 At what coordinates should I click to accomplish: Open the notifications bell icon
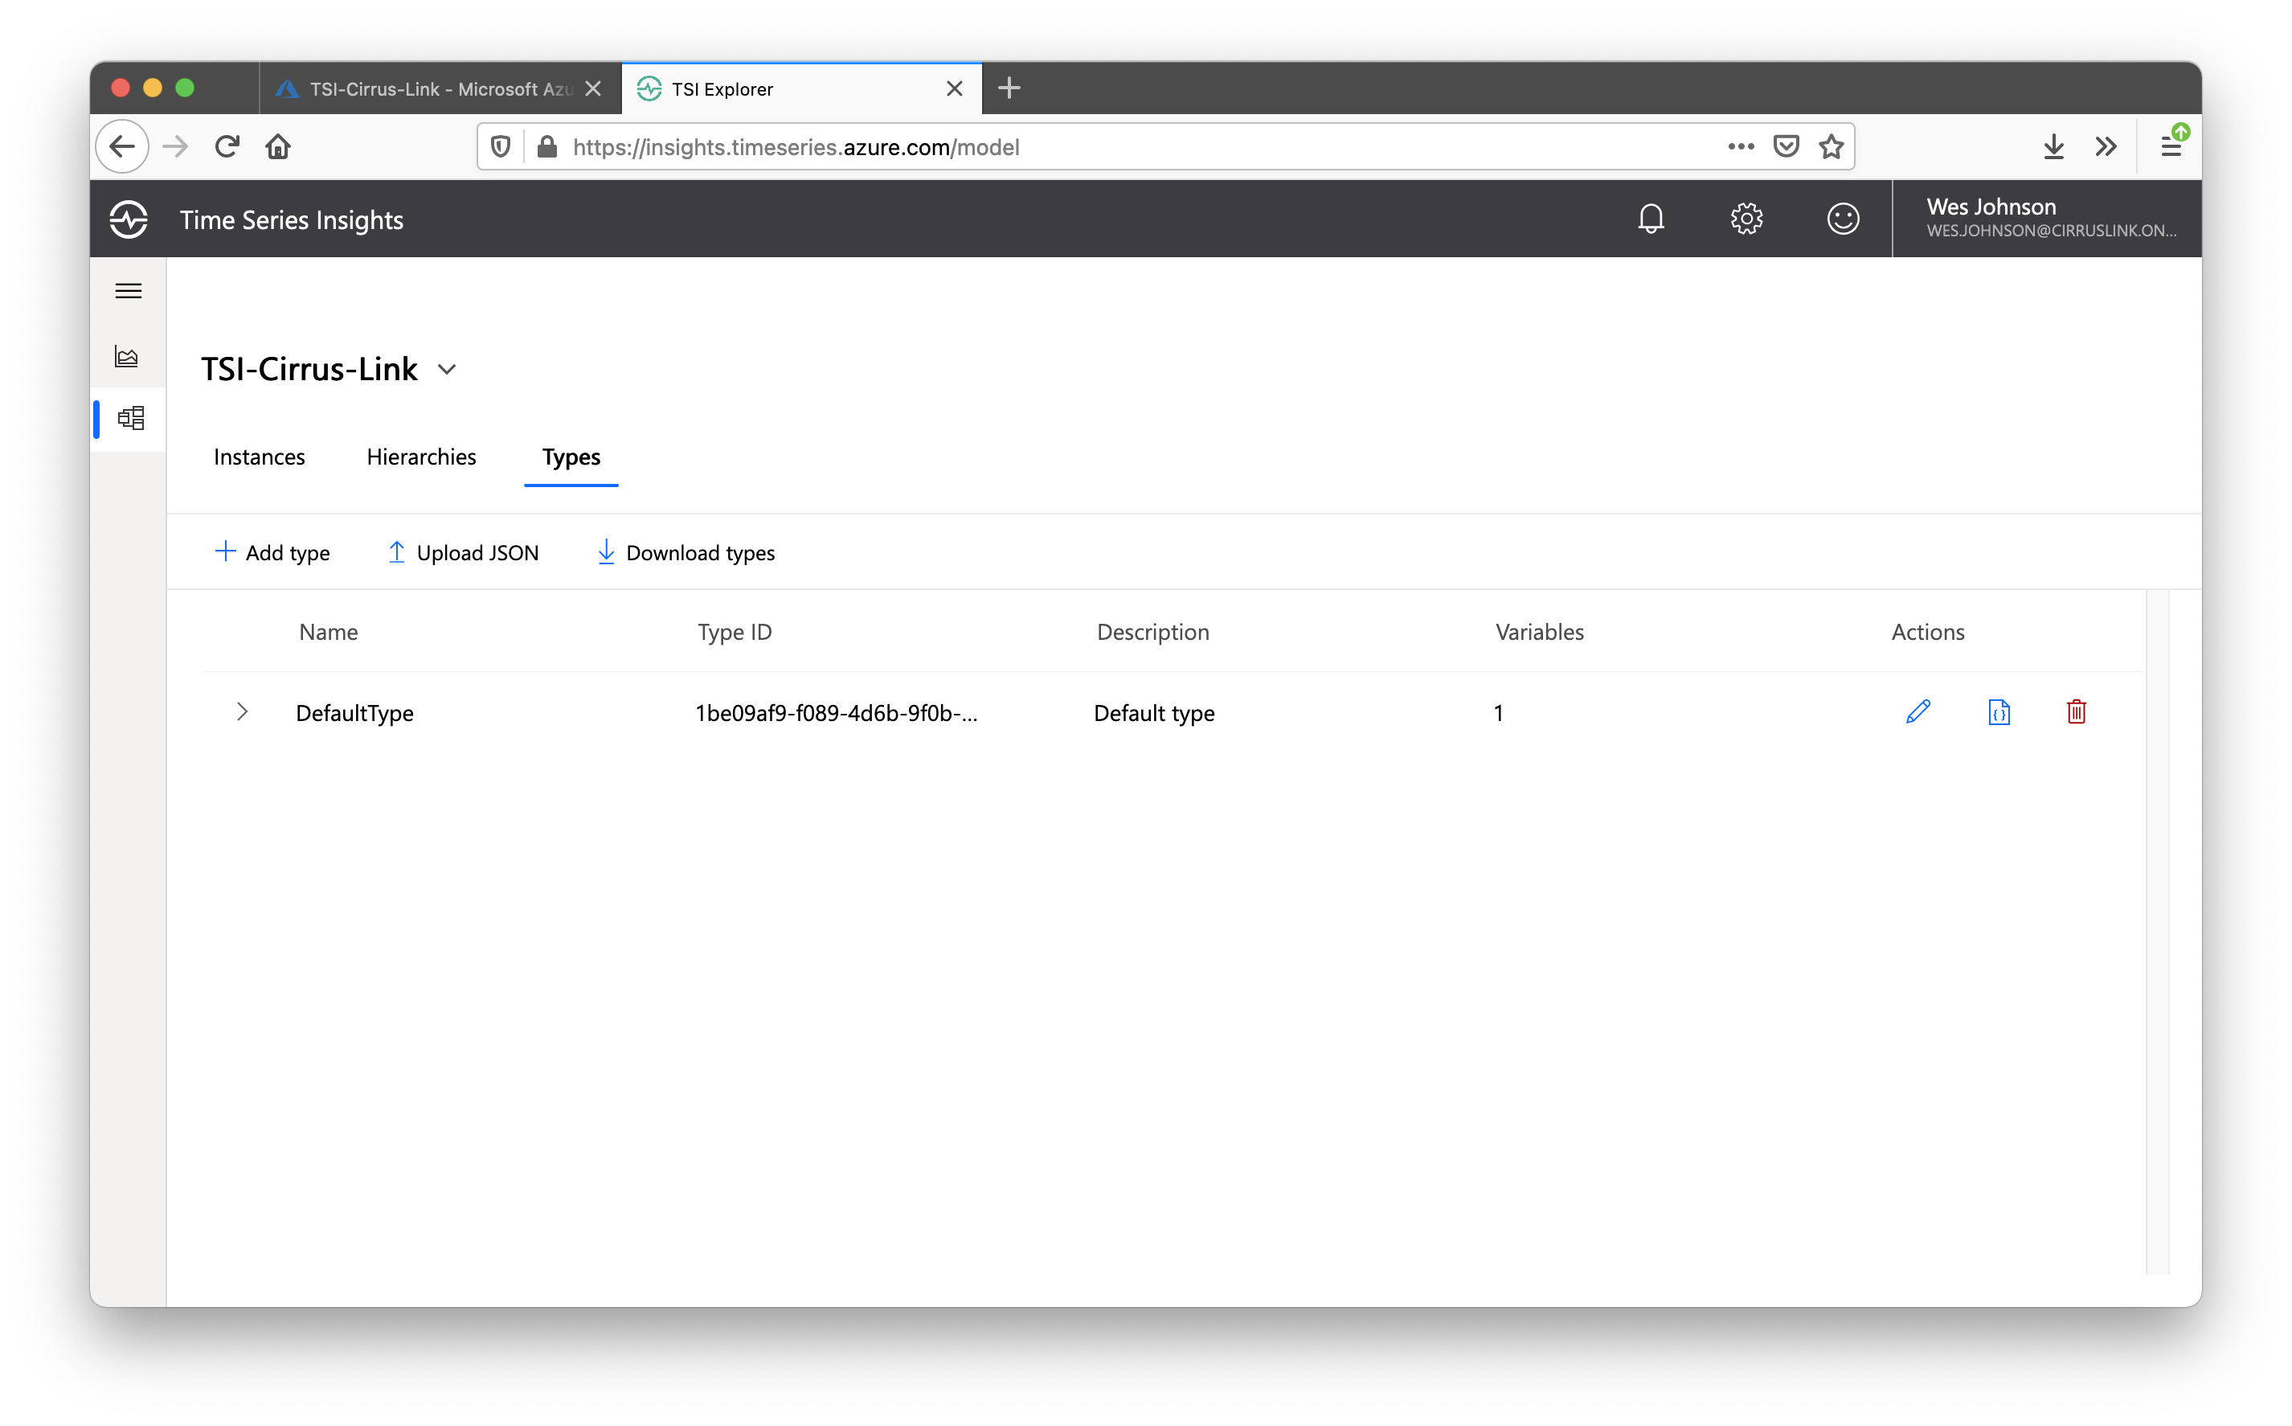point(1650,219)
